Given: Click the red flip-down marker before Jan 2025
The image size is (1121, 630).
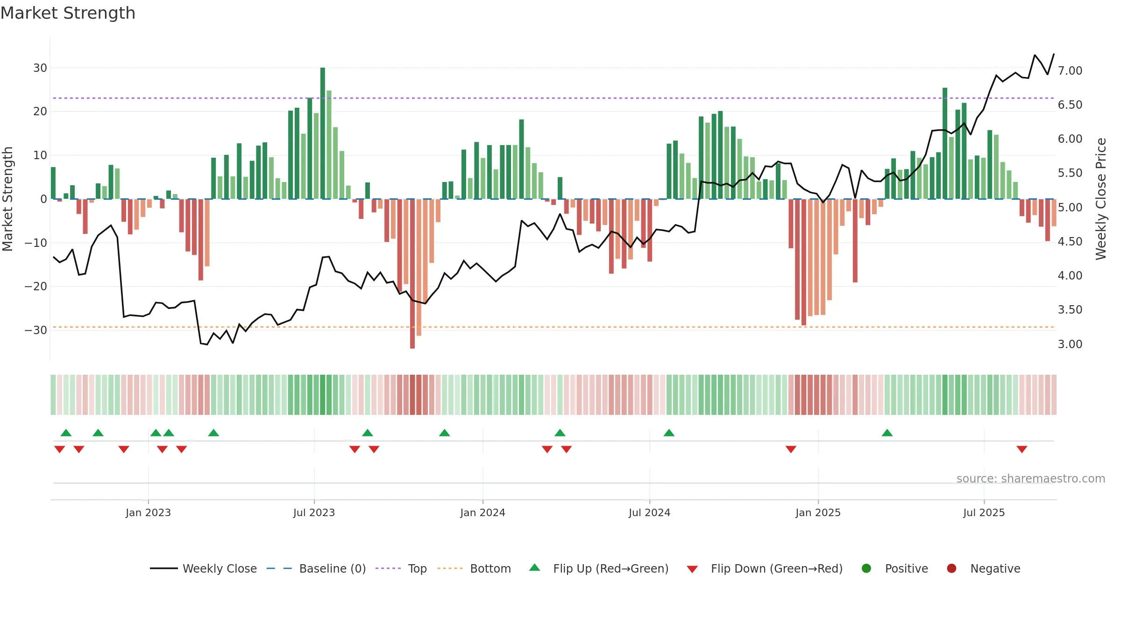Looking at the screenshot, I should point(791,449).
